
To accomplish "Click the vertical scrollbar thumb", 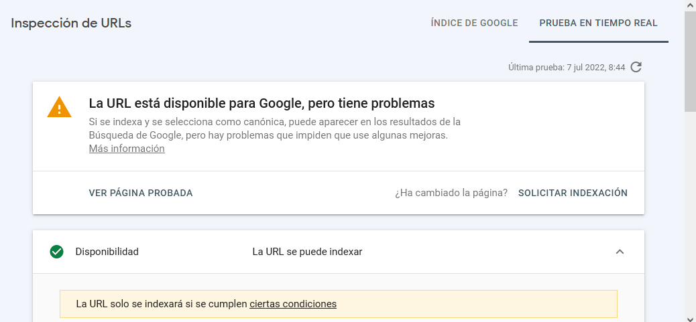I will coord(690,61).
